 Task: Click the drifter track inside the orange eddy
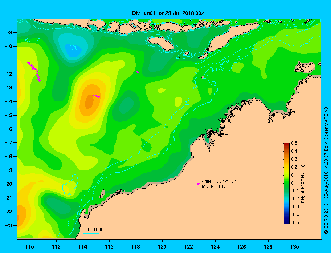(96, 96)
